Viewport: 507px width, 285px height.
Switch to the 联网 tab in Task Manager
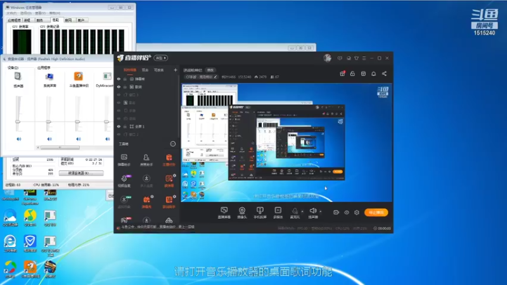[68, 20]
